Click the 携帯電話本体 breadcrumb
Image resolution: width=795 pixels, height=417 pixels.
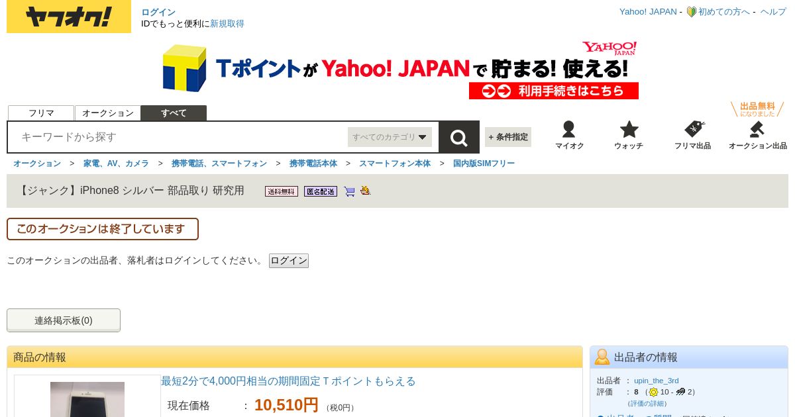(313, 163)
